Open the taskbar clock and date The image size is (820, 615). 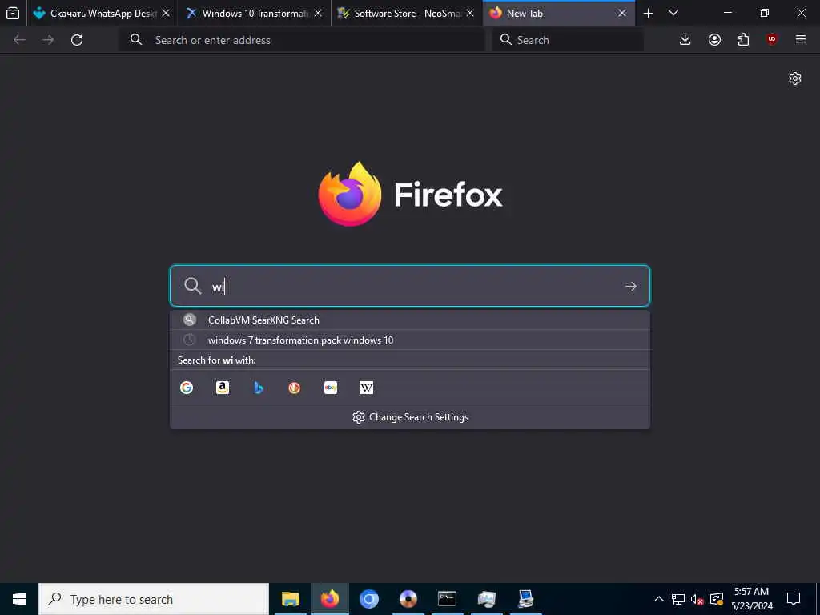click(x=751, y=599)
